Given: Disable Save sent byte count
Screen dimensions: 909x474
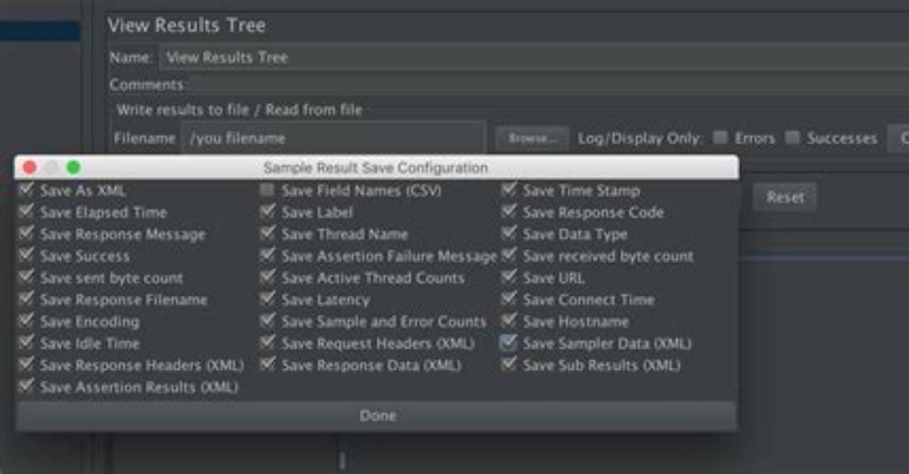Looking at the screenshot, I should tap(27, 277).
